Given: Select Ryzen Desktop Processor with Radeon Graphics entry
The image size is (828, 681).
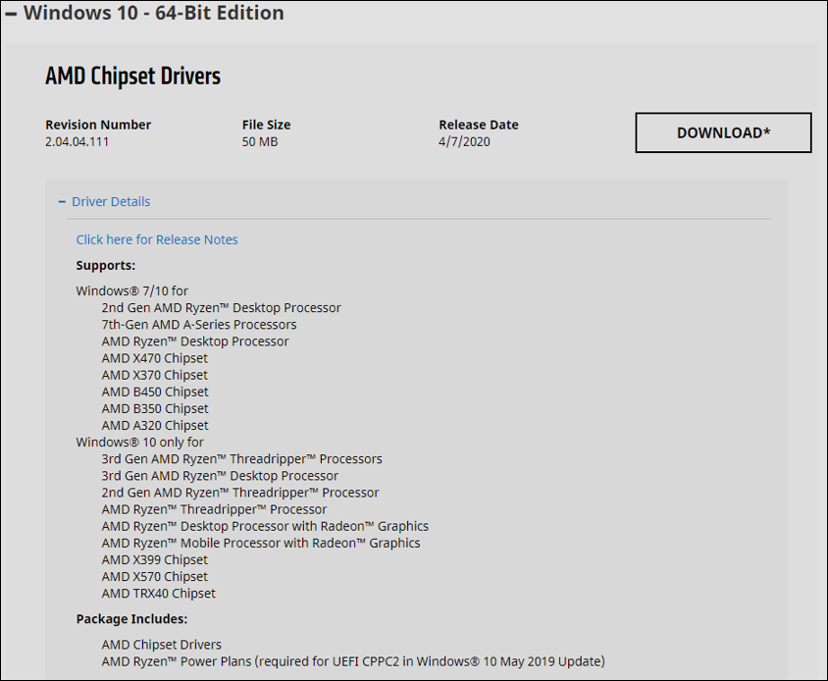Looking at the screenshot, I should pos(265,526).
